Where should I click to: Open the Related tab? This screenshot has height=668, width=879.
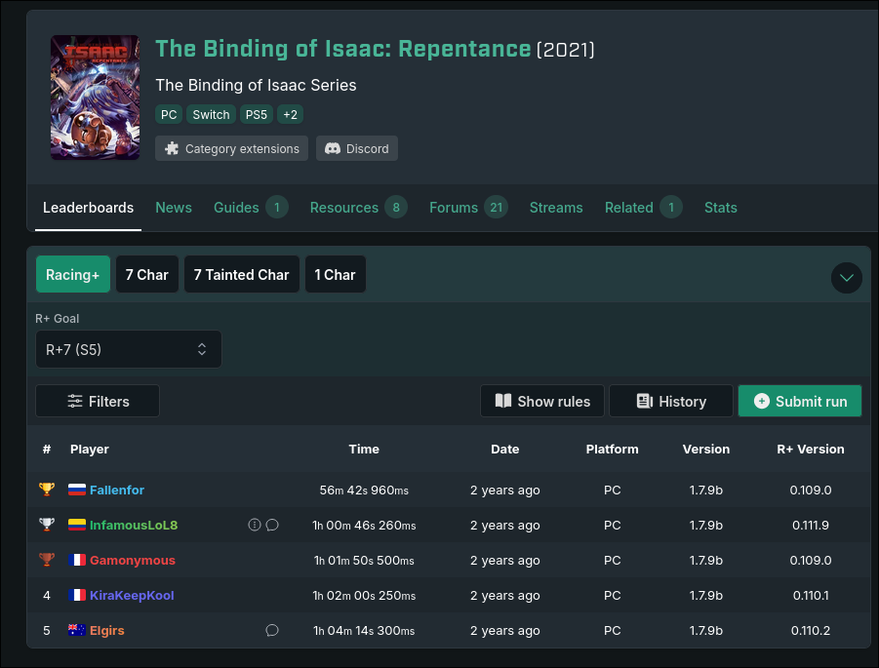click(x=643, y=208)
